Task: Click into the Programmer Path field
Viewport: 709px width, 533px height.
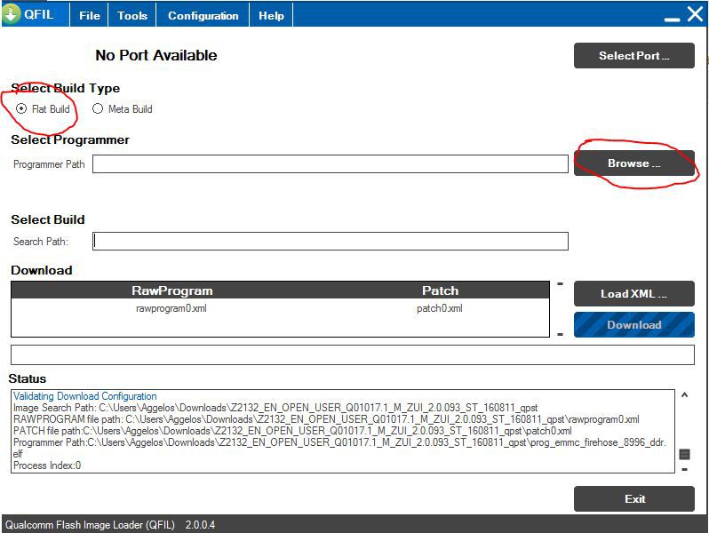Action: coord(331,163)
